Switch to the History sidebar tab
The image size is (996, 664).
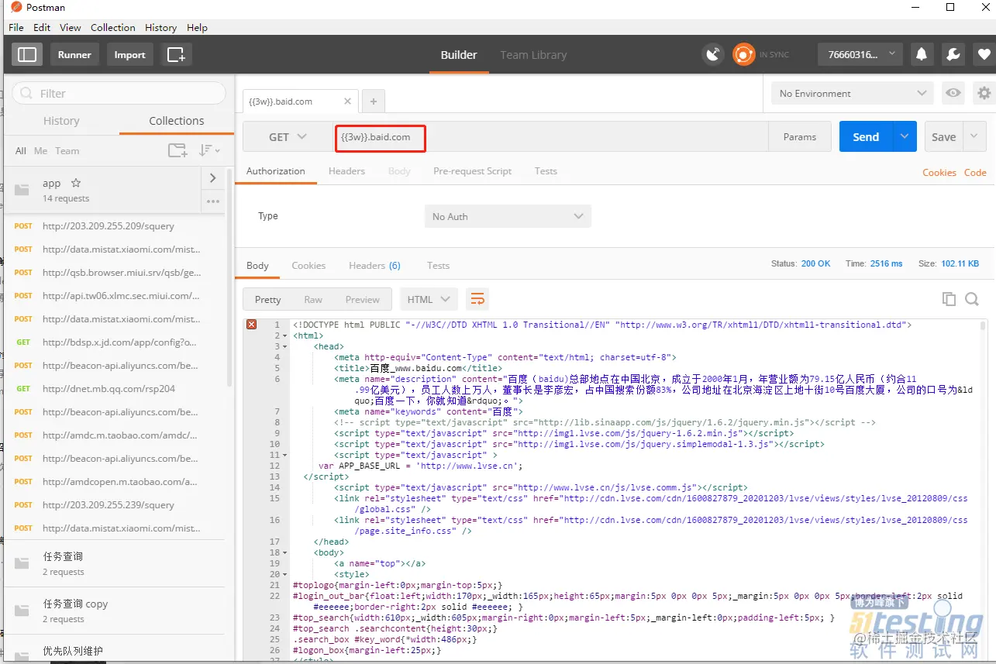(x=61, y=121)
